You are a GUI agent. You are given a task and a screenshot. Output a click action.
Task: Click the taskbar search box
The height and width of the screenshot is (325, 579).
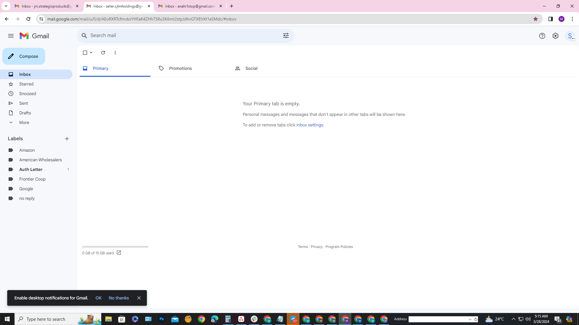(59, 319)
